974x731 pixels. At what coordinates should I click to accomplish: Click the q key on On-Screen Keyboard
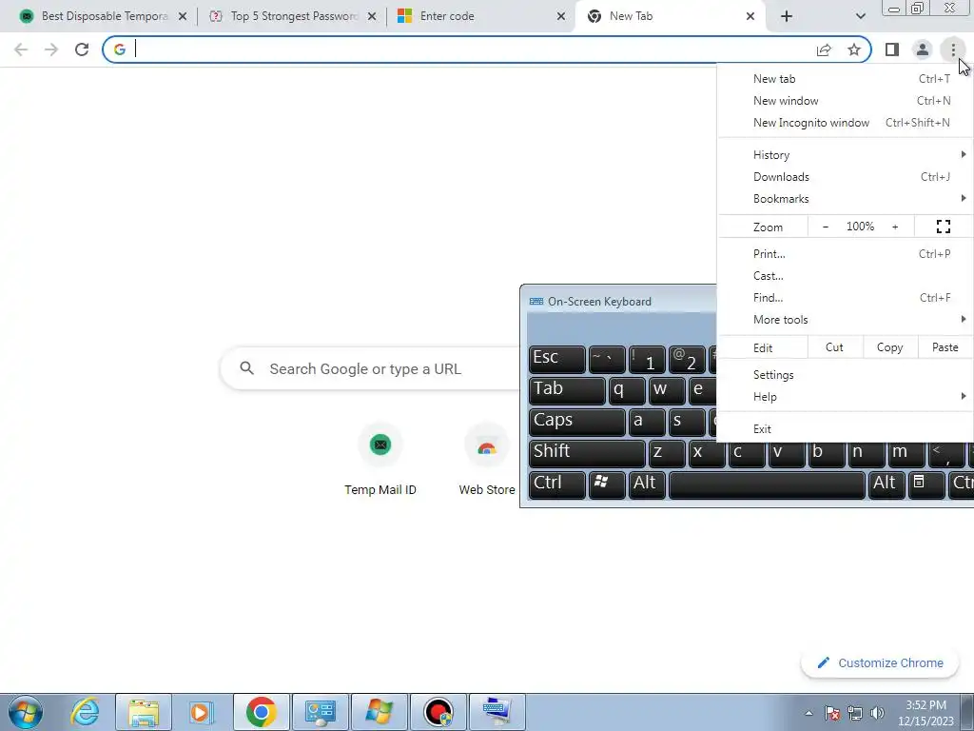coord(626,390)
